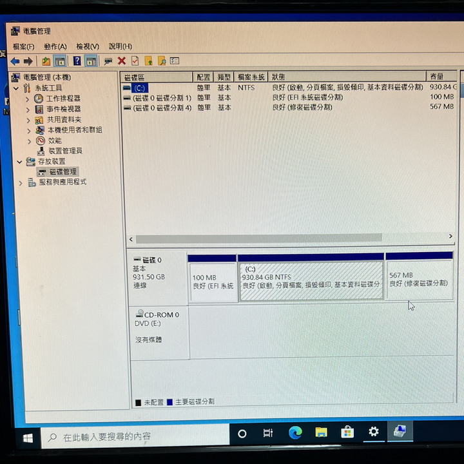
Task: Select 事件檢視器 in the tree
Action: tap(64, 109)
